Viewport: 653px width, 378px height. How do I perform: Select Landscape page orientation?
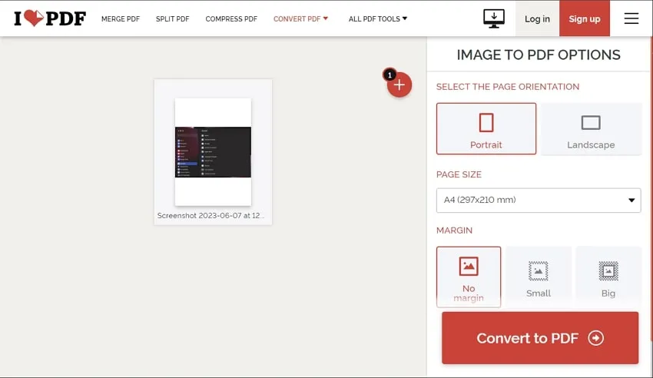(x=591, y=128)
